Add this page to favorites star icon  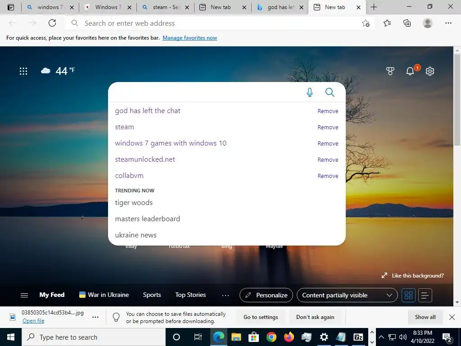tap(366, 23)
